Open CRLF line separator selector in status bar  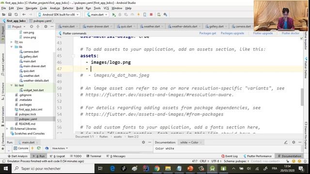pyautogui.click(x=204, y=161)
